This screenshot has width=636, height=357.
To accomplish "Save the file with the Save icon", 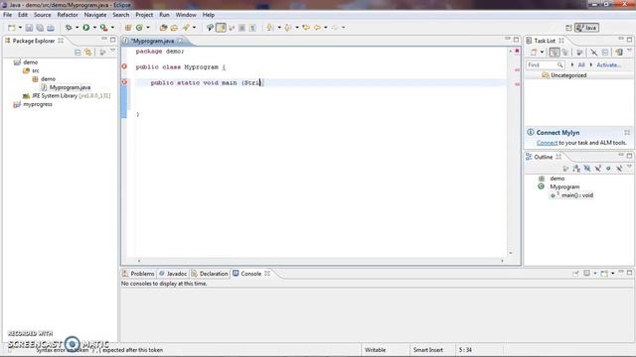I will coord(29,28).
